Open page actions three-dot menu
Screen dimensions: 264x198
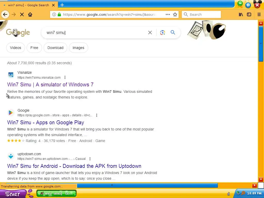168,14
